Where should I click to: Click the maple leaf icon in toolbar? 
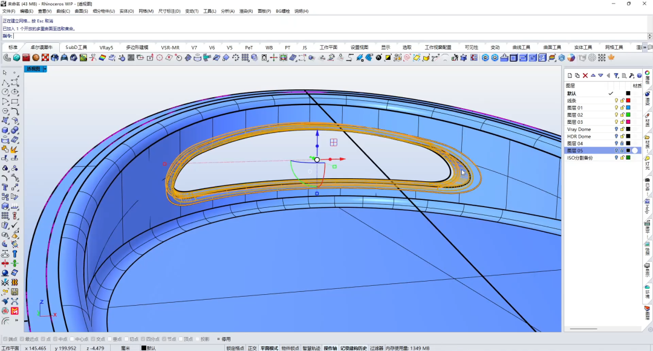point(611,58)
